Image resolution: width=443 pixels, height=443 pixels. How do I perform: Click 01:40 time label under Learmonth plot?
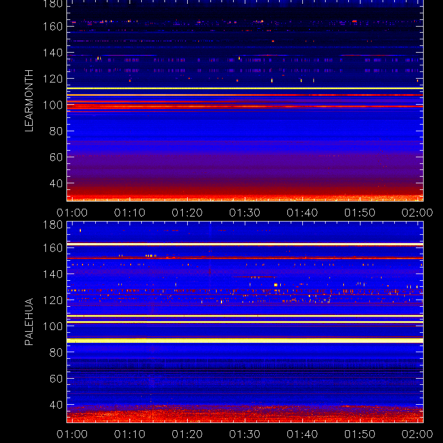coord(302,213)
